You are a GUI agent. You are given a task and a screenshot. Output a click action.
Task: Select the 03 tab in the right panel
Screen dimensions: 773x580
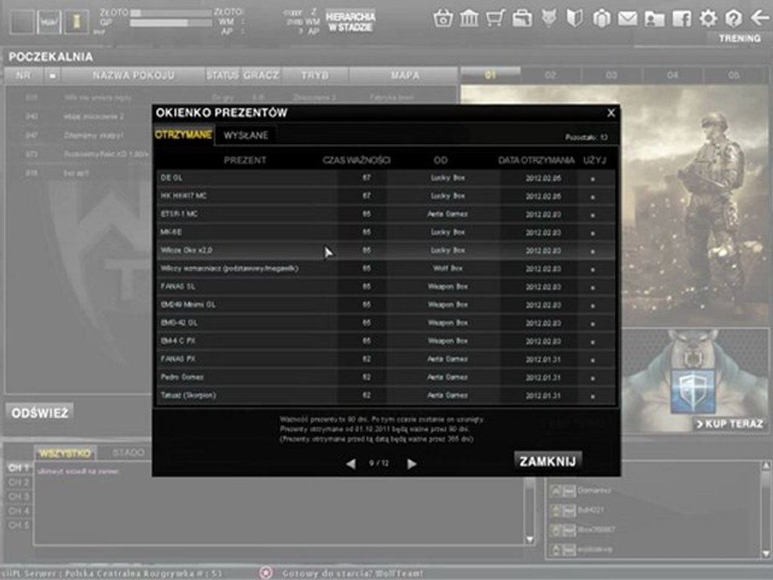coord(611,75)
